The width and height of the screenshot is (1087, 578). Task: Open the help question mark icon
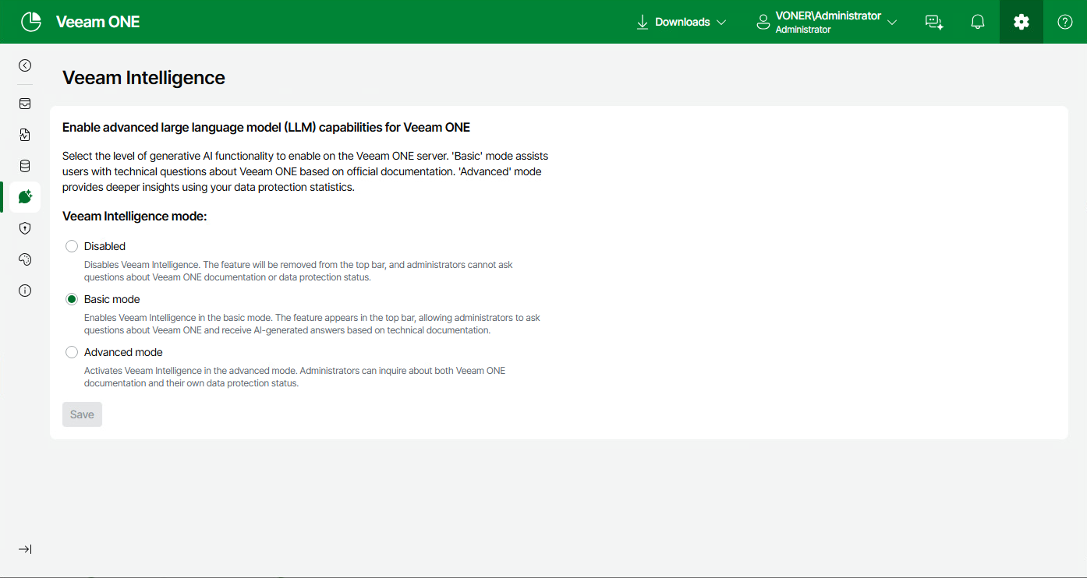pyautogui.click(x=1065, y=22)
